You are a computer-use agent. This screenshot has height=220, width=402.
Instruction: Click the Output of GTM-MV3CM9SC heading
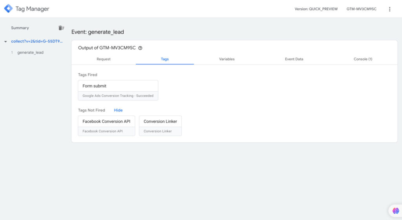(107, 48)
